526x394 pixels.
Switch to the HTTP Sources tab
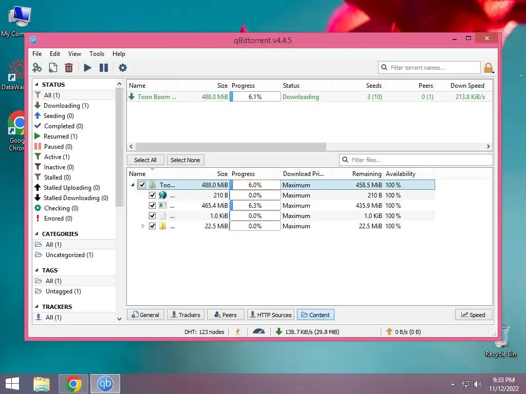click(x=271, y=315)
